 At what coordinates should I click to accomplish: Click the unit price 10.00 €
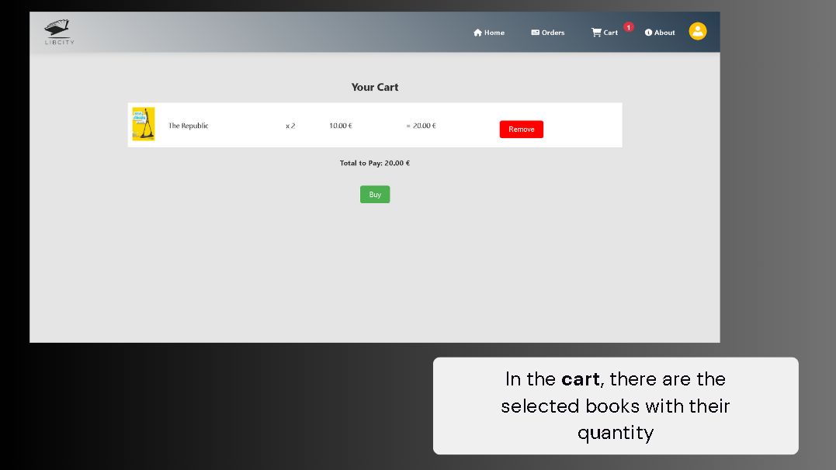tap(341, 126)
